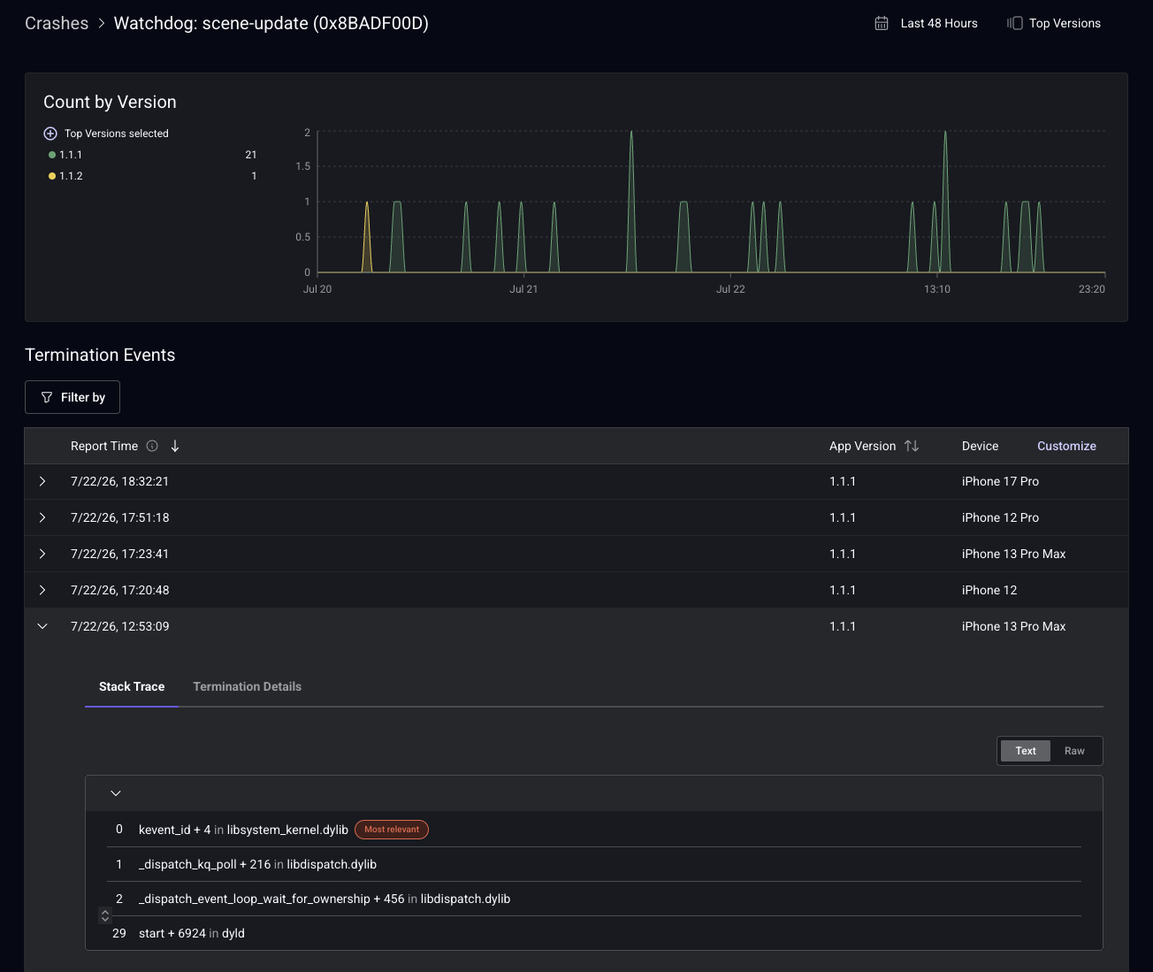1153x972 pixels.
Task: Select version 1.1.2 in the chart legend
Action: tap(71, 176)
